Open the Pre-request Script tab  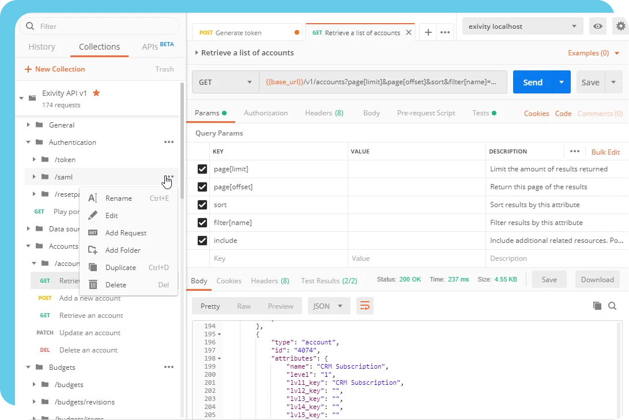click(x=426, y=113)
